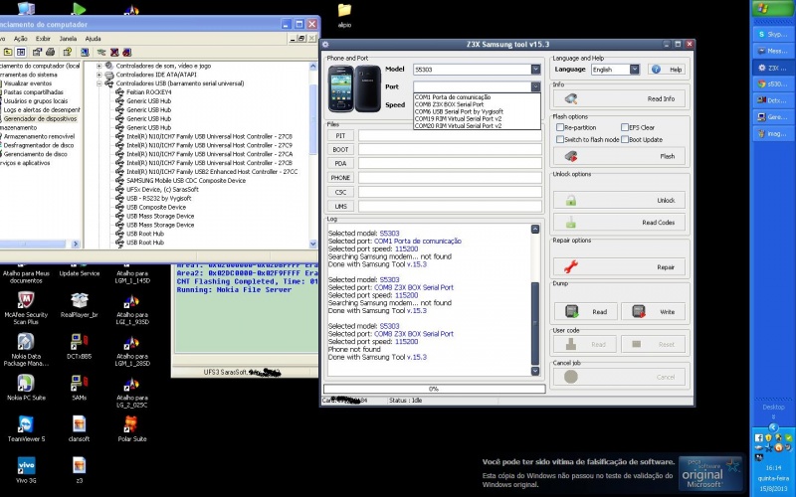The height and width of the screenshot is (497, 796).
Task: Pick COM6 USB Serial Port by Vygisoft
Action: tap(477, 111)
